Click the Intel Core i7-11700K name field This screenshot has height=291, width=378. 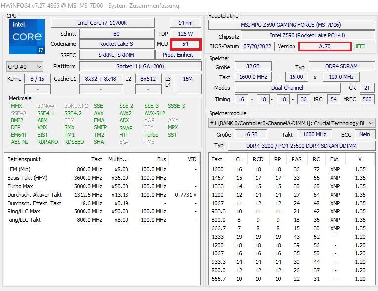tap(102, 23)
